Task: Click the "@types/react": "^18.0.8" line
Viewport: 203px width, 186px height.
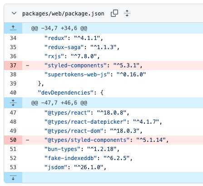Action: point(113,113)
